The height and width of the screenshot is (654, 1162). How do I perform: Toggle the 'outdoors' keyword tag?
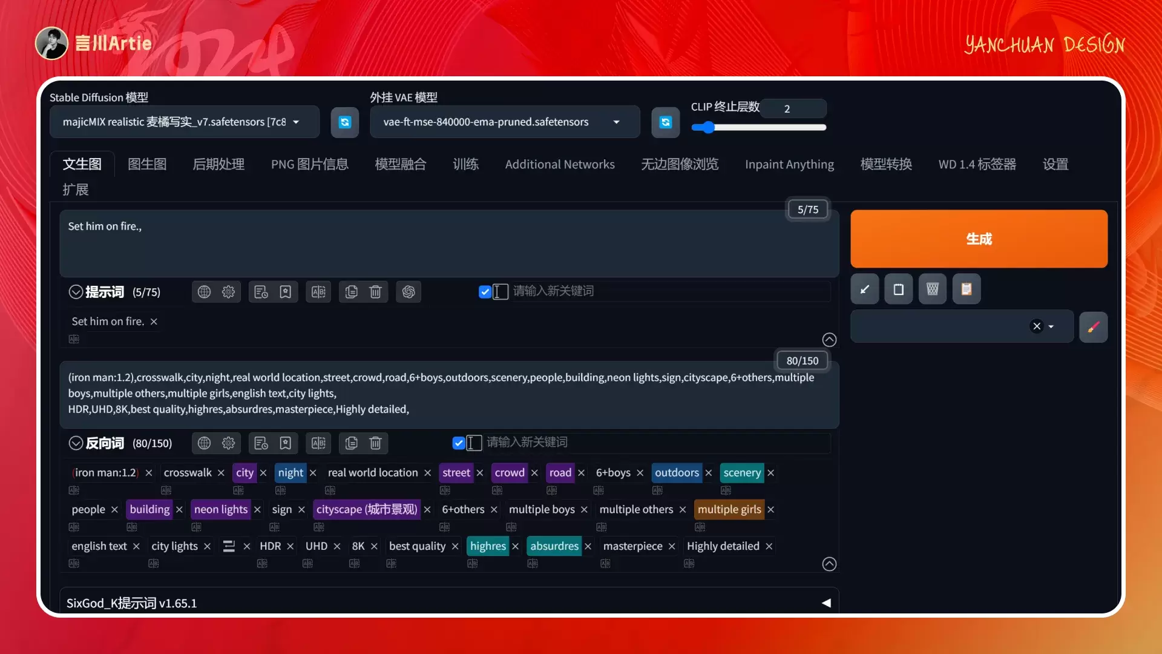tap(677, 473)
